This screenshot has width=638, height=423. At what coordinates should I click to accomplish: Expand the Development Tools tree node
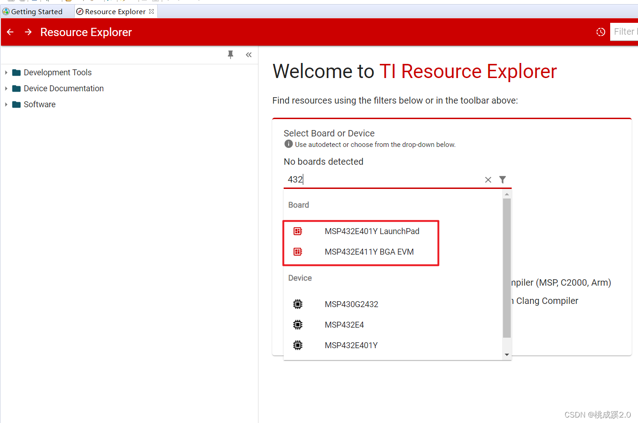(x=6, y=73)
